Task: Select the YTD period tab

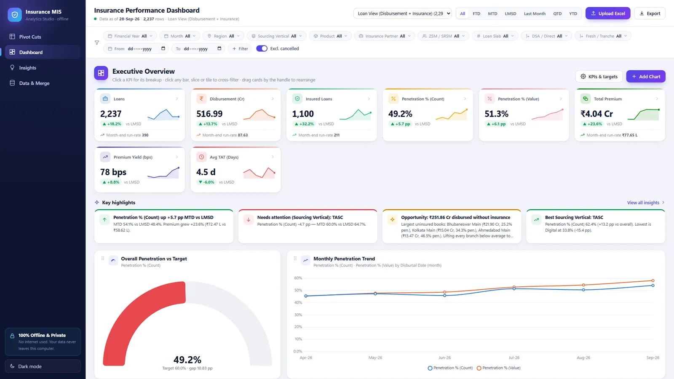Action: coord(573,13)
